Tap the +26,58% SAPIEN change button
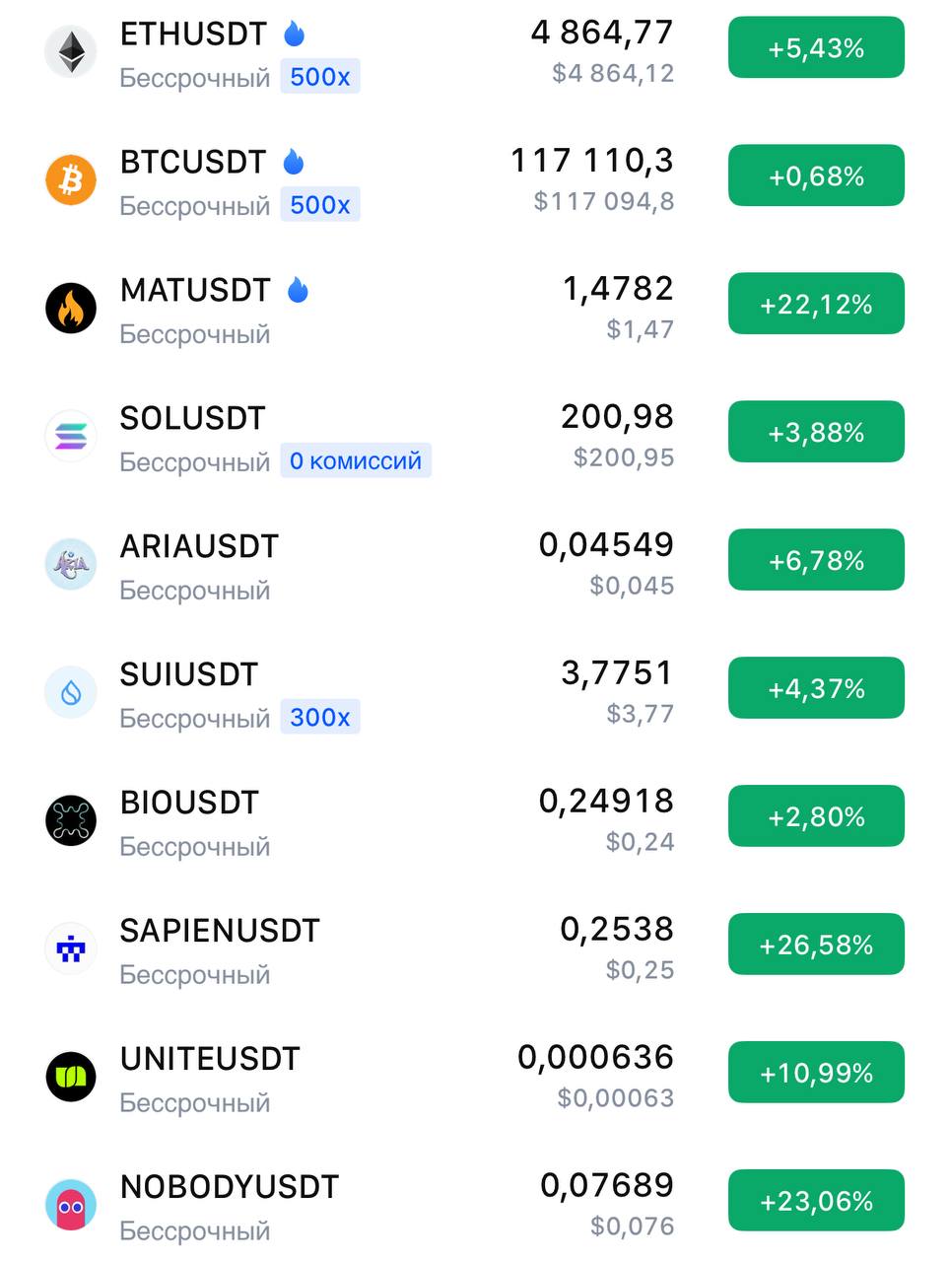This screenshot has height=1262, width=949. click(x=816, y=945)
